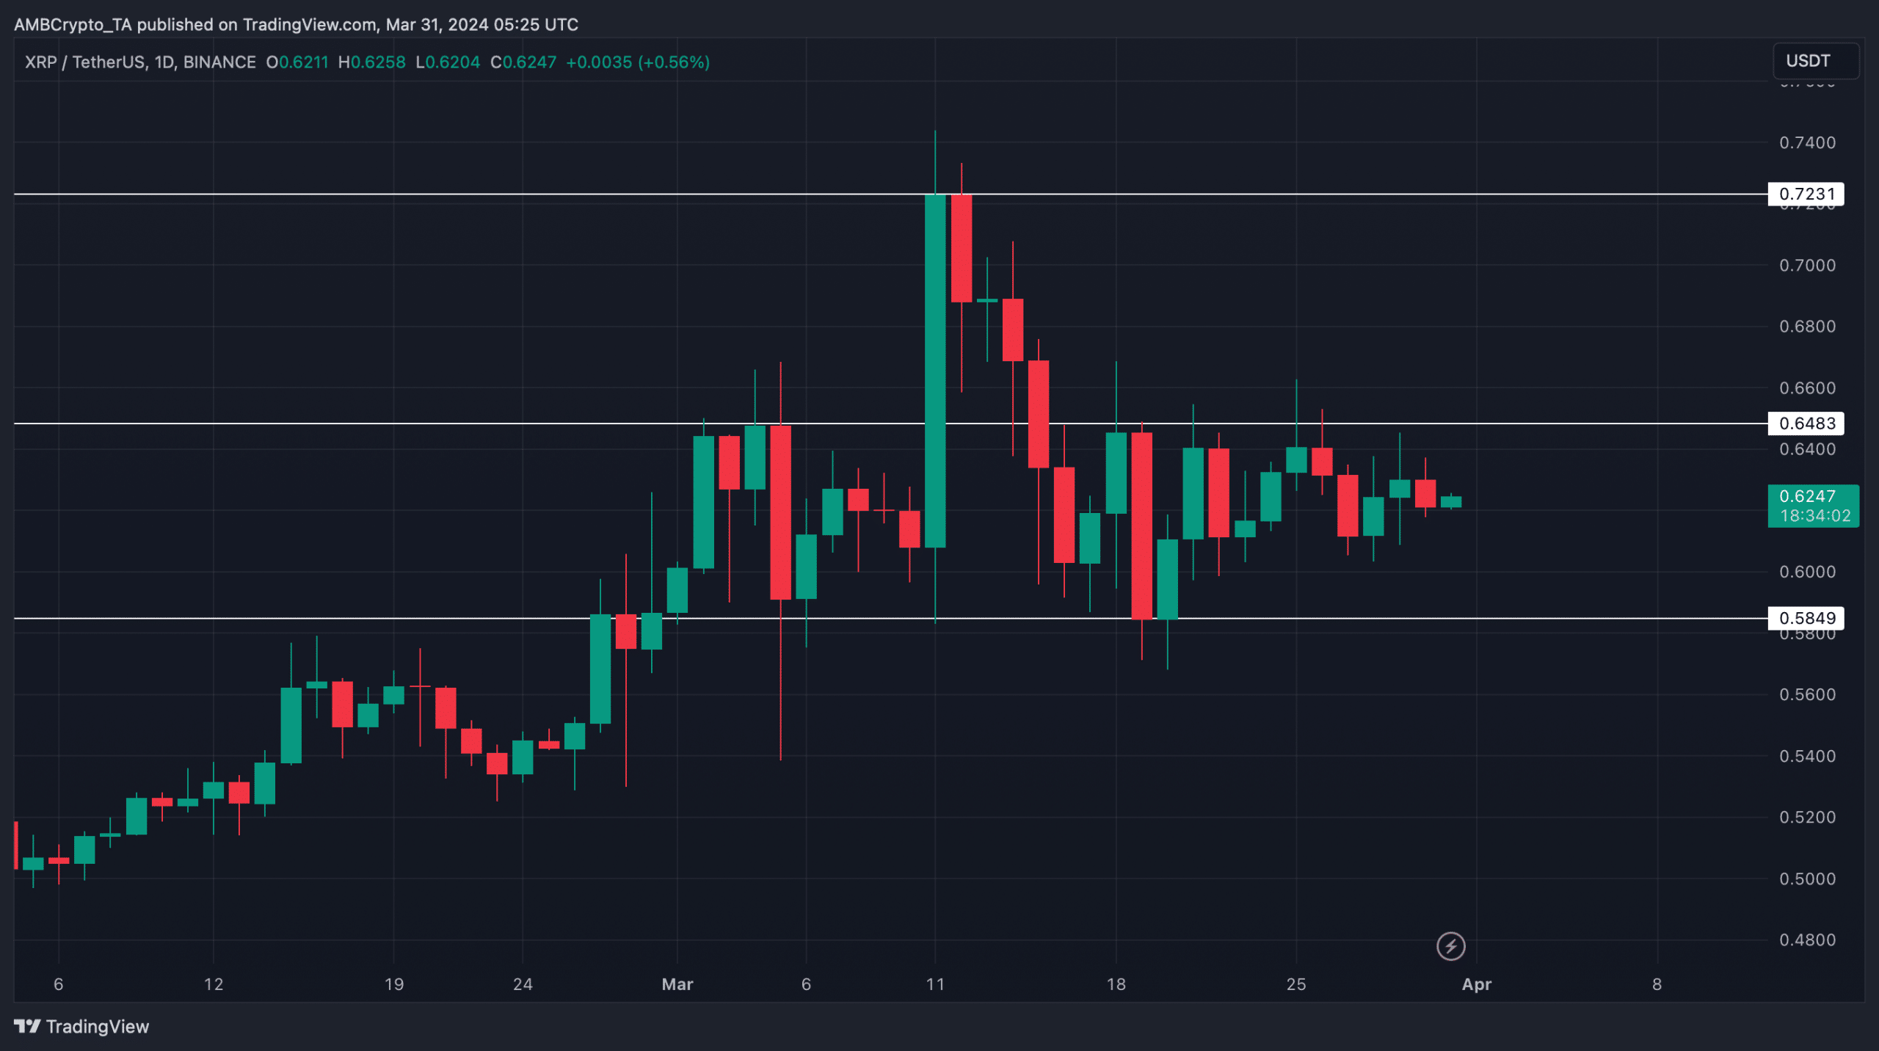Click the AMBCrypto_TA published header text
This screenshot has height=1051, width=1879.
pos(296,25)
